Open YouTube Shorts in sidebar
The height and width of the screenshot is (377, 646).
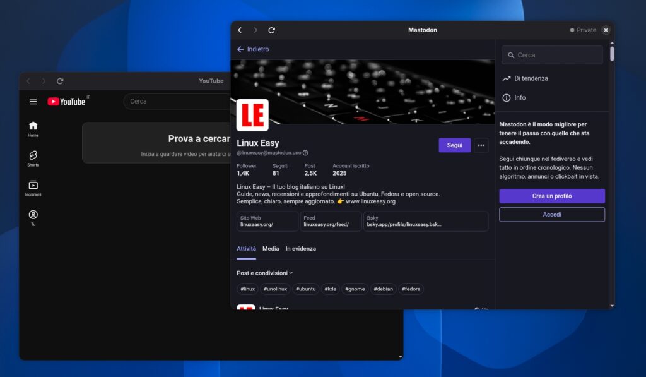33,159
